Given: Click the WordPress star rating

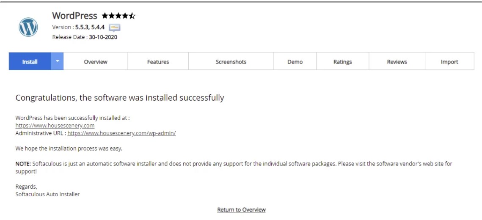Looking at the screenshot, I should [x=118, y=16].
